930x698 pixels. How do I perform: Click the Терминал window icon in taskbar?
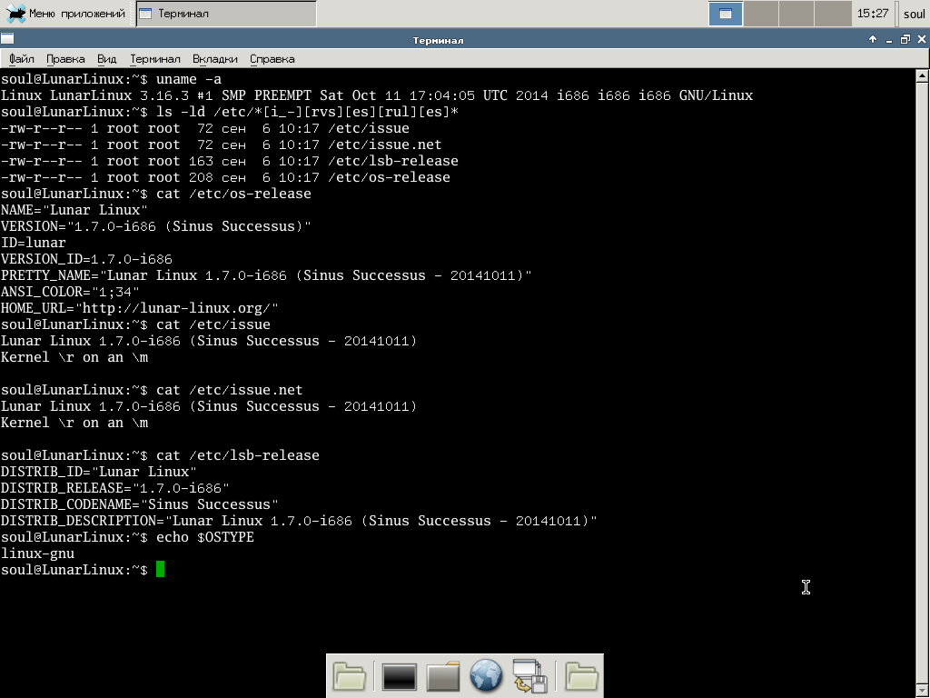tap(145, 13)
